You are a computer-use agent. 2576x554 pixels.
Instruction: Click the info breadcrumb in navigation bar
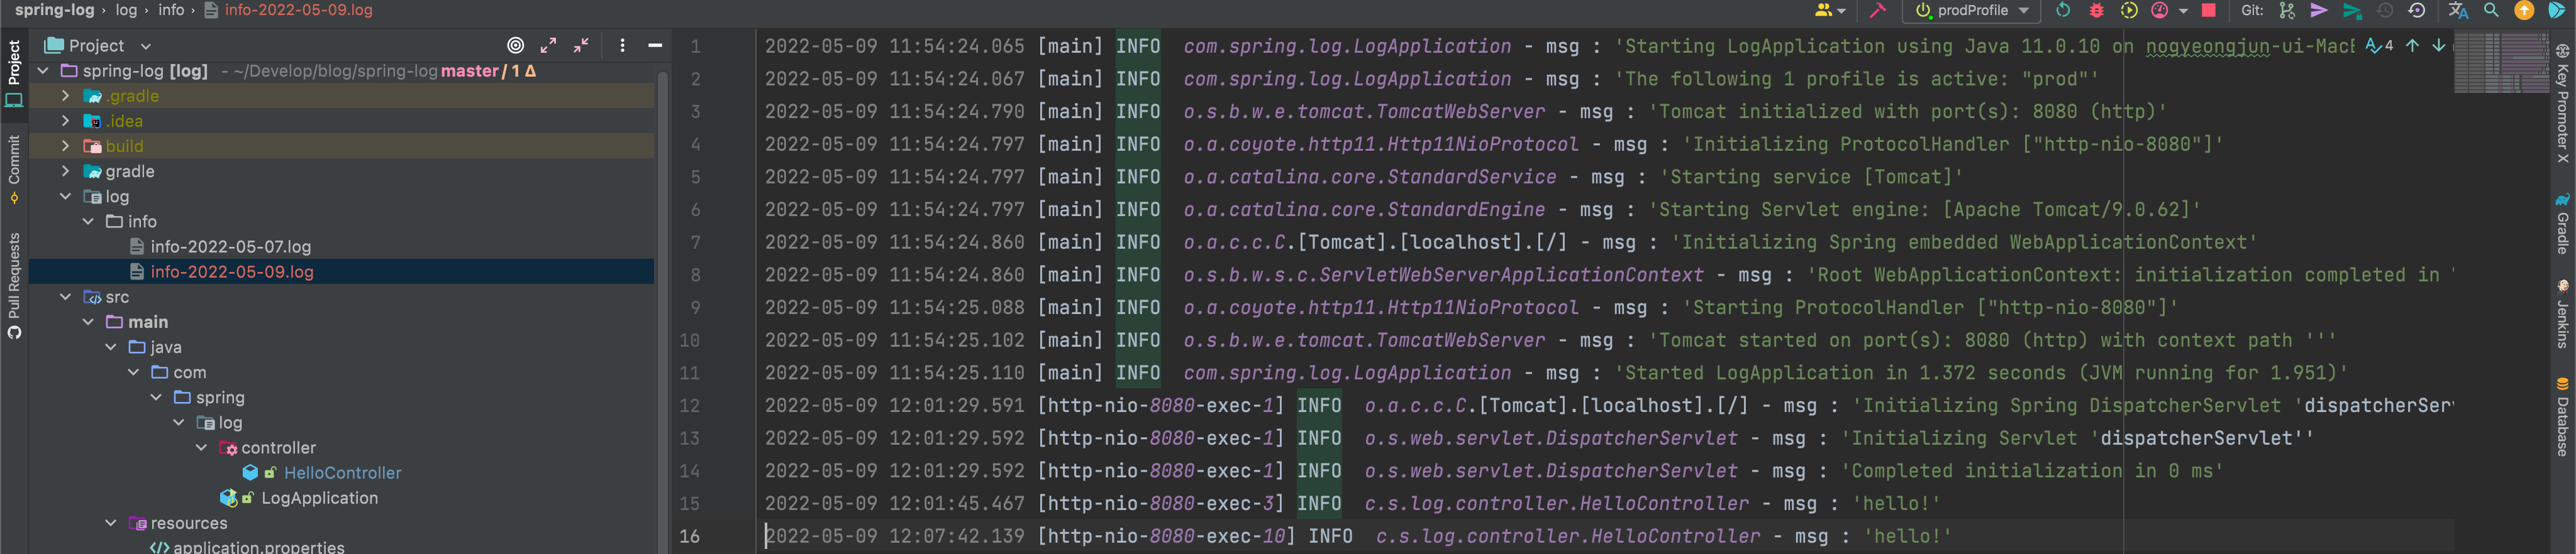171,10
